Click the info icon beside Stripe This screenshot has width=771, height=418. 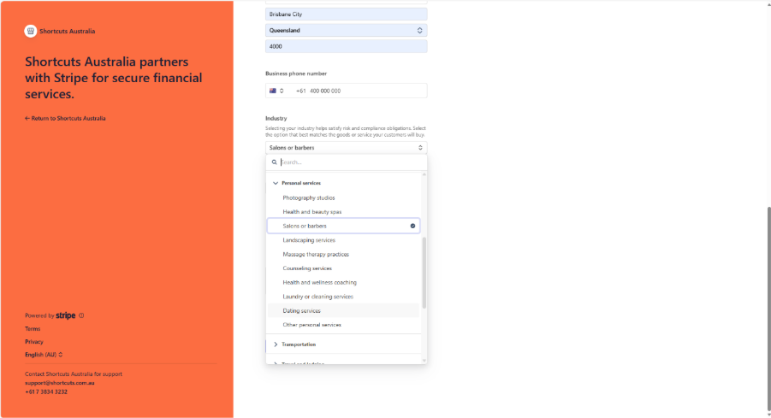(81, 315)
